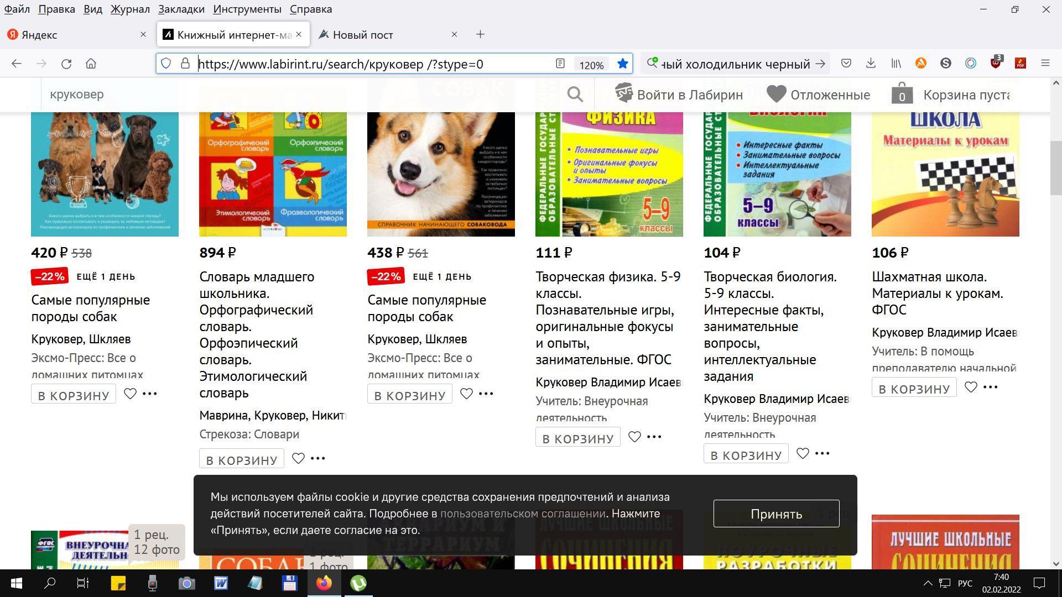This screenshot has height=597, width=1062.
Task: Accept cookies with the Принять button
Action: (x=776, y=514)
